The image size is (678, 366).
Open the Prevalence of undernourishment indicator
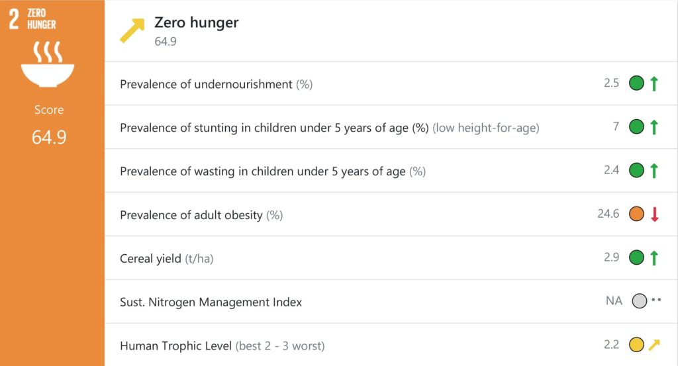pos(391,83)
